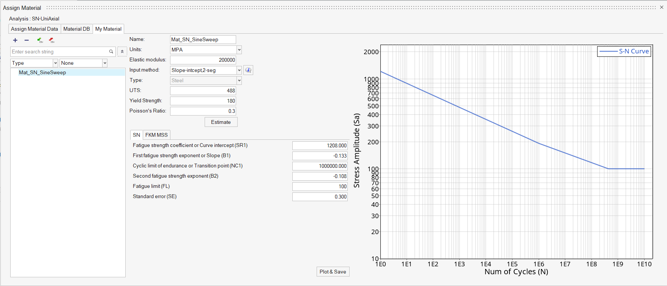This screenshot has width=667, height=286.
Task: Click the 'Stress Amplitude (Sa)' axis label
Action: click(x=356, y=150)
